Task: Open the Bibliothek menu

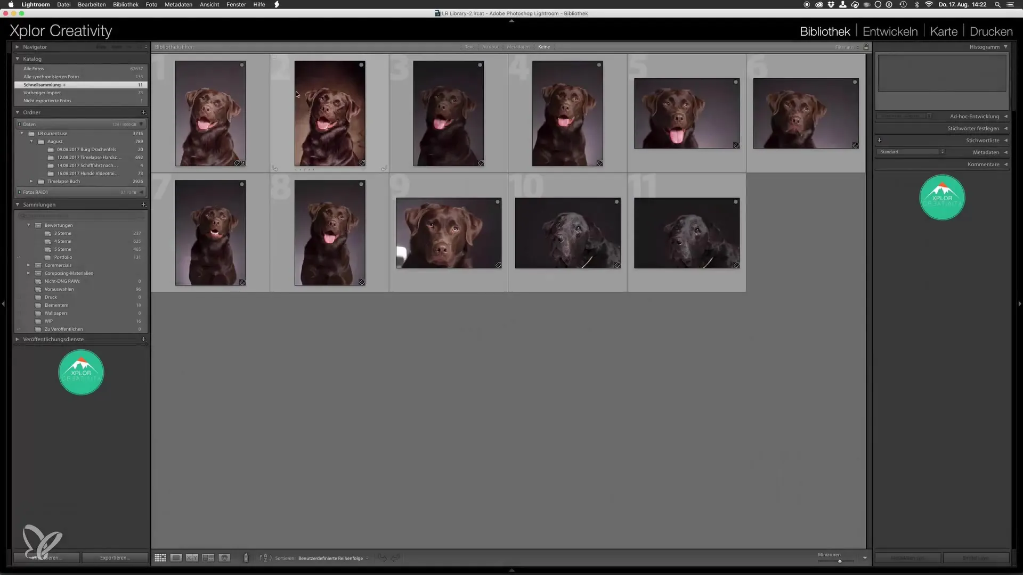Action: 126,4
